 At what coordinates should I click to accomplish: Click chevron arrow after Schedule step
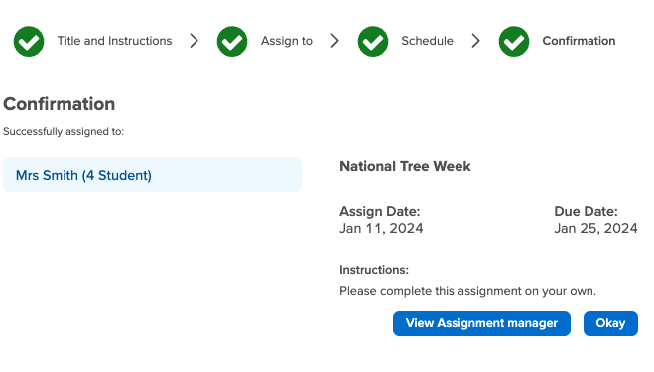pos(476,41)
